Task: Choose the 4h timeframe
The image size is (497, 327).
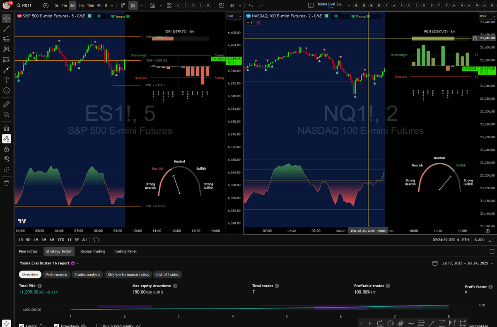Action: [100, 6]
